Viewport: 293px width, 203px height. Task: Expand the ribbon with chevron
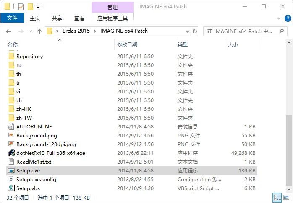pos(279,18)
